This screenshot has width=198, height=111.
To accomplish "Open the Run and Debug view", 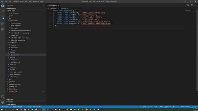I will pyautogui.click(x=2, y=23).
